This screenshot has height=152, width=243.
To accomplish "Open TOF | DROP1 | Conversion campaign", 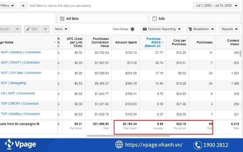I will pos(20,104).
